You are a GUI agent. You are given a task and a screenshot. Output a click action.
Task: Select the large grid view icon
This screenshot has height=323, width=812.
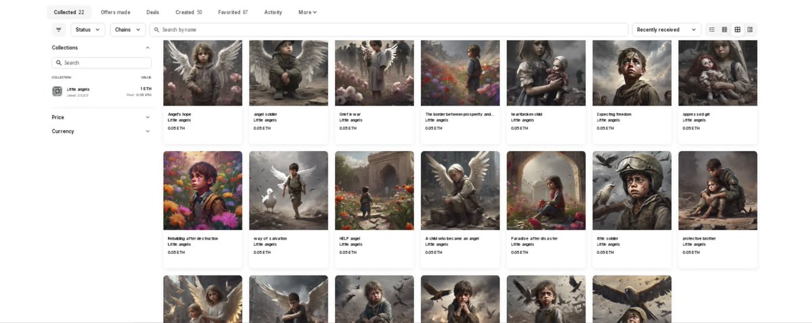(738, 30)
